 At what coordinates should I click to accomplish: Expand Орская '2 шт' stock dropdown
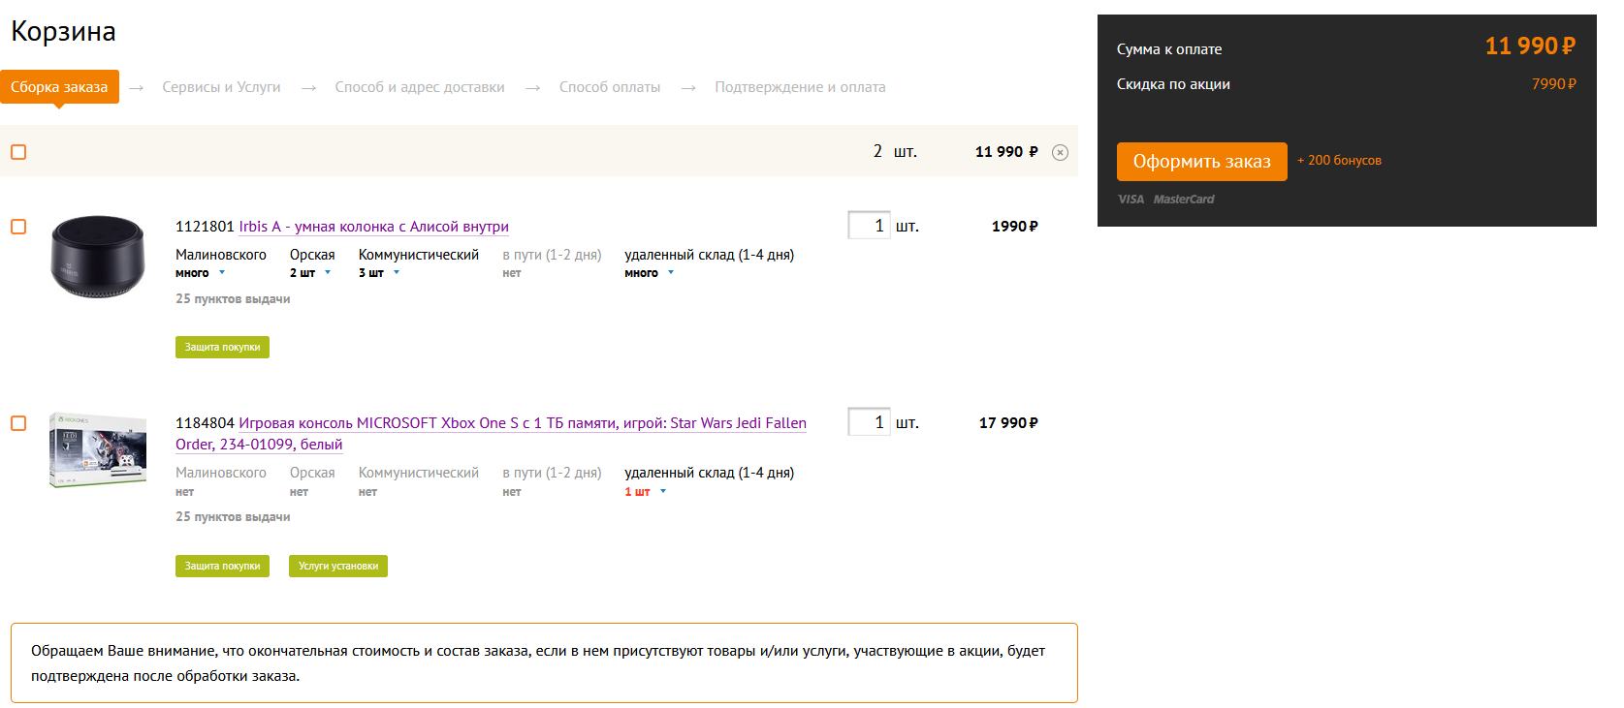tap(310, 273)
